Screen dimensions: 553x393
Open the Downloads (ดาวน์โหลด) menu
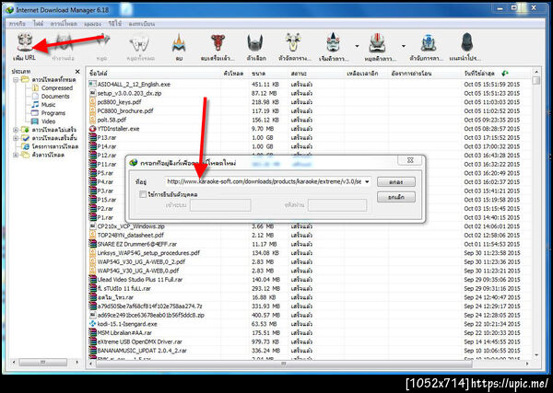tap(64, 24)
